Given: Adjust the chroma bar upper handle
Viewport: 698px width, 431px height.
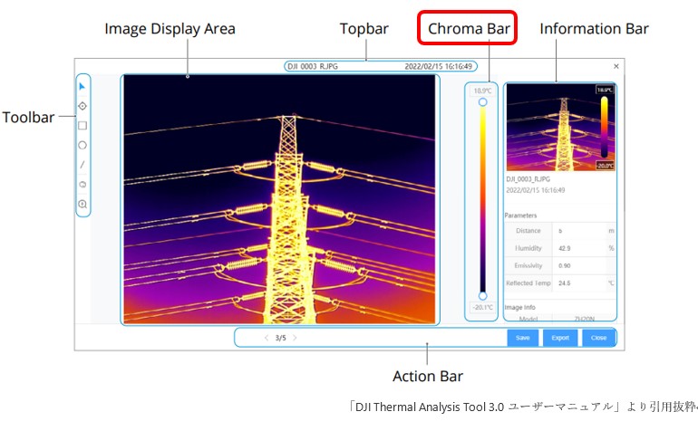Looking at the screenshot, I should click(x=482, y=102).
